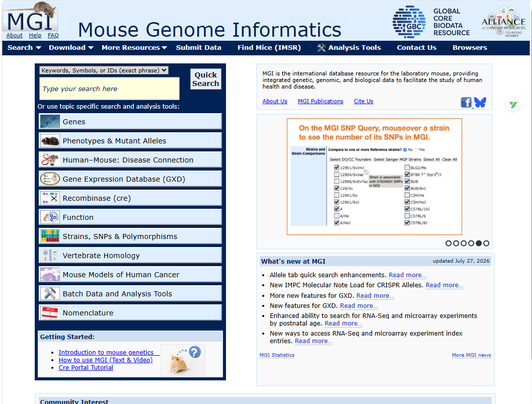Open the Bluesky butterfly icon
Screen dimensions: 532x404
pyautogui.click(x=480, y=102)
